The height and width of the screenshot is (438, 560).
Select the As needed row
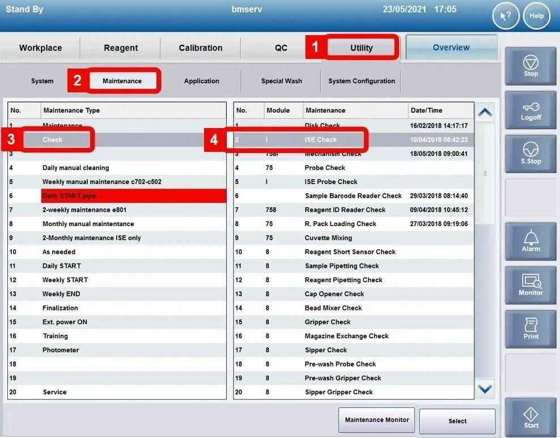click(x=117, y=252)
